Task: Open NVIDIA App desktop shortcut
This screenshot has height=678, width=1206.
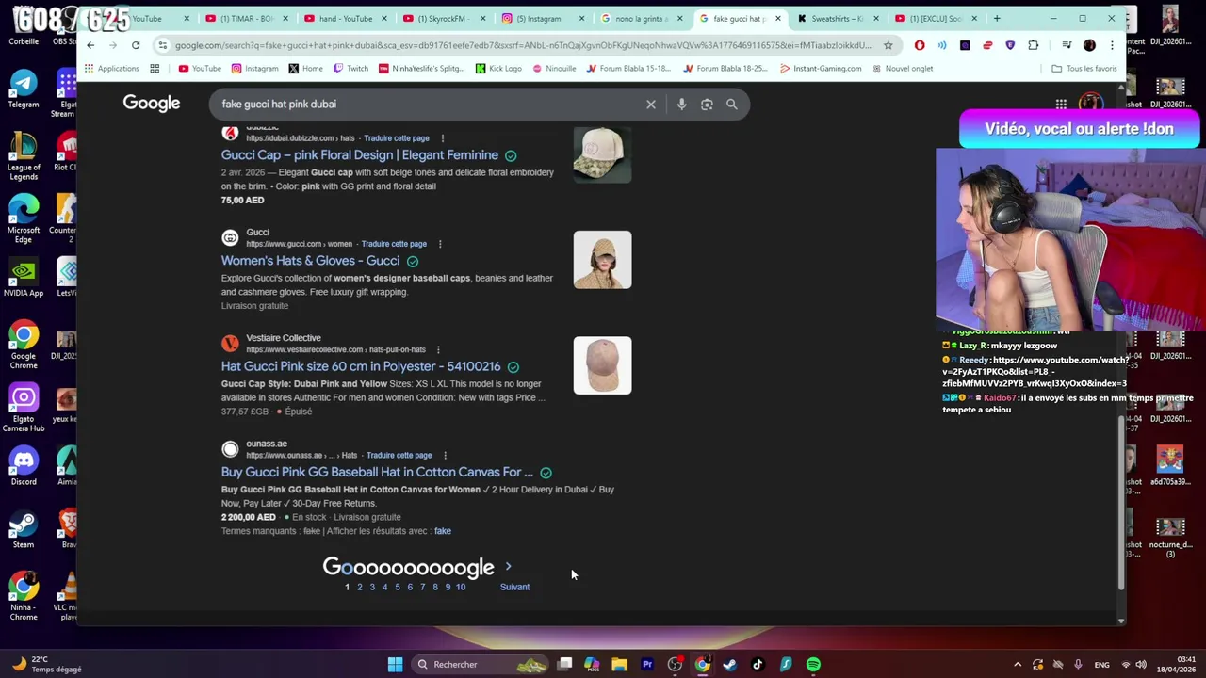Action: (x=24, y=279)
